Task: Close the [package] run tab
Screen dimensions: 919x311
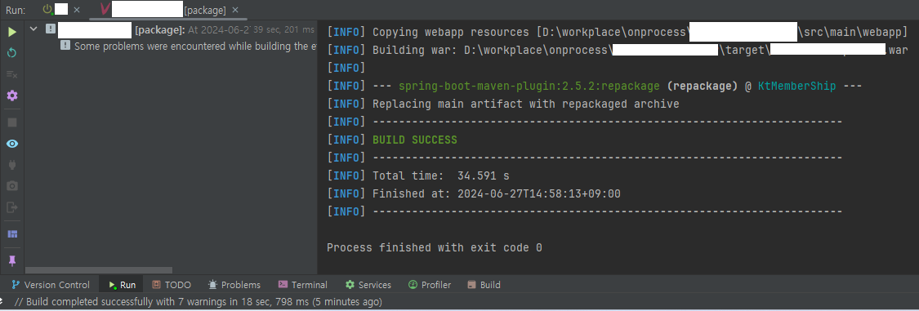Action: (235, 10)
